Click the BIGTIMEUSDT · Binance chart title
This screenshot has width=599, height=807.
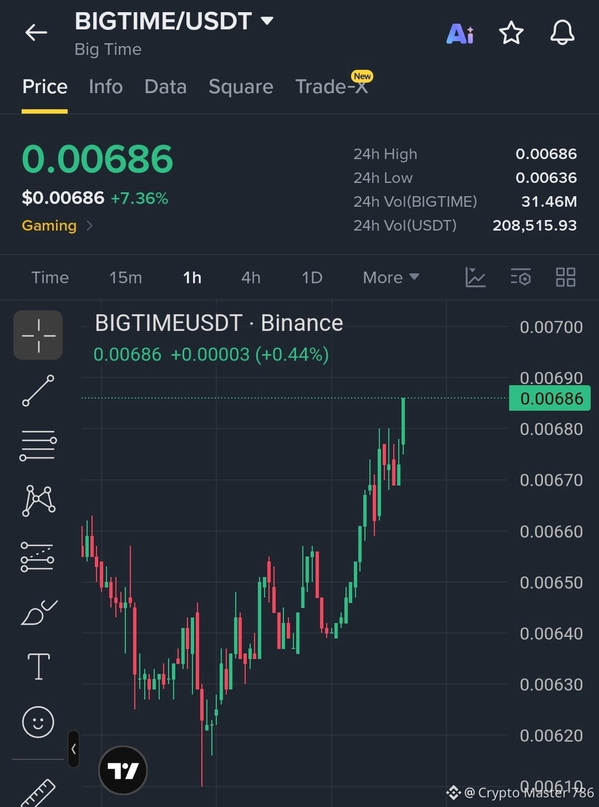(x=219, y=323)
